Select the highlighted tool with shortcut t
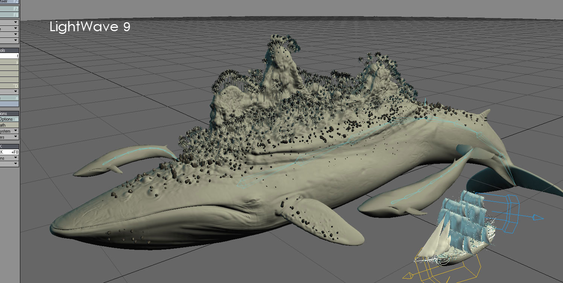Image resolution: width=563 pixels, height=283 pixels. coord(9,56)
